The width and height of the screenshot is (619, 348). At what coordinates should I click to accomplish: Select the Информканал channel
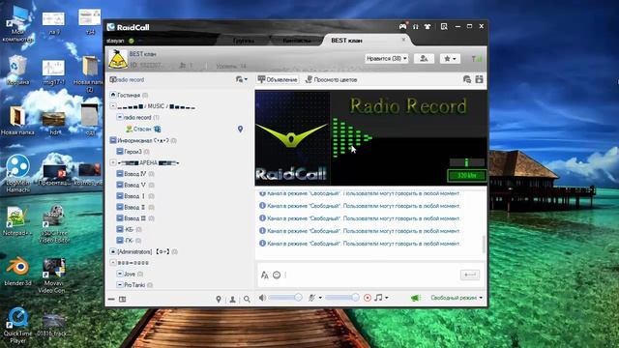point(143,140)
